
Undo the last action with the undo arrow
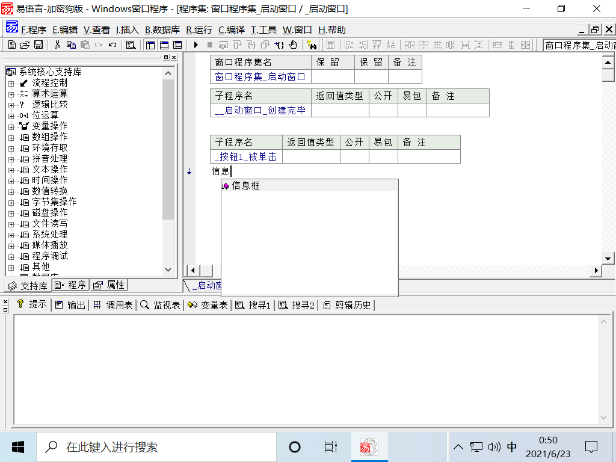(x=112, y=45)
